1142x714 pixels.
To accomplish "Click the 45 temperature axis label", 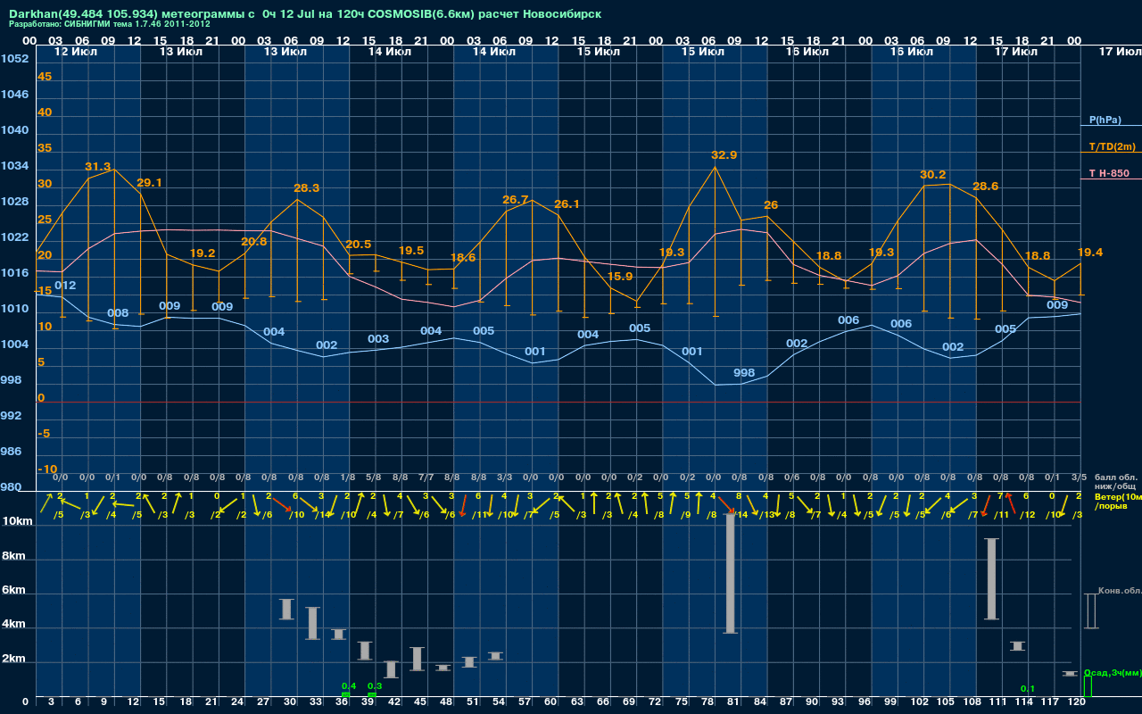I will click(x=45, y=76).
